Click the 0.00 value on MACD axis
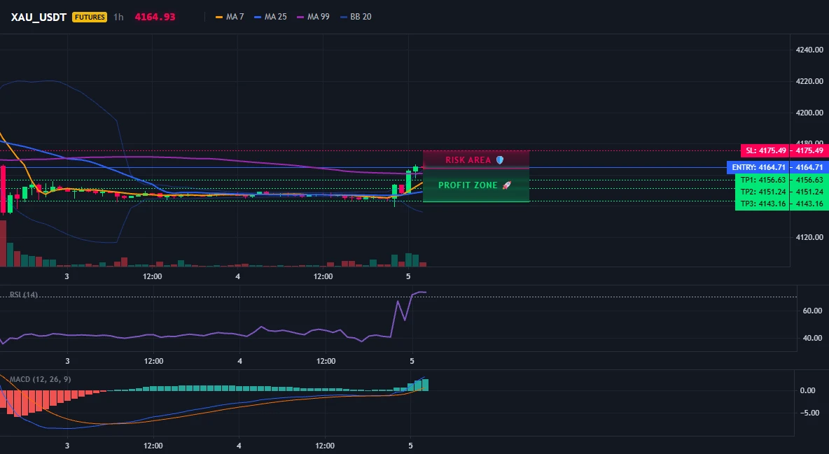 (808, 390)
